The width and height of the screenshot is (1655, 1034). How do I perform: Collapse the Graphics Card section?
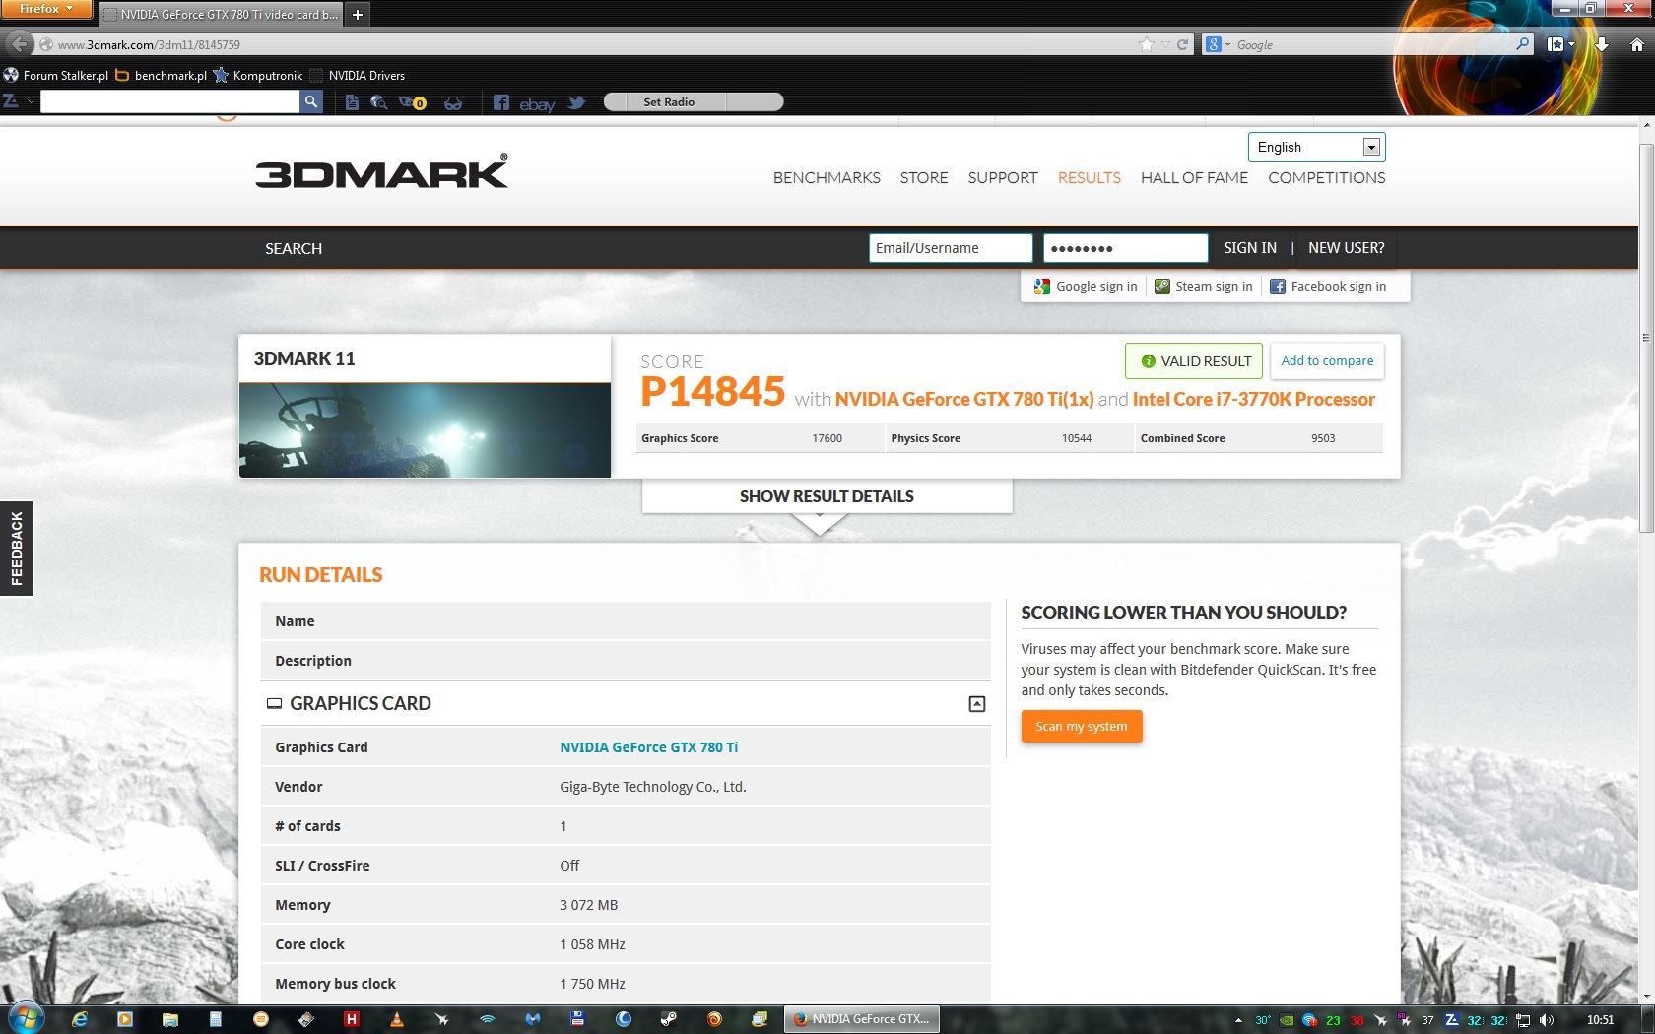977,703
